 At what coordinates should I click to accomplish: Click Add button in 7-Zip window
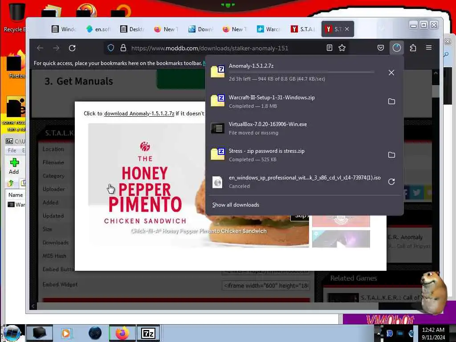[14, 167]
